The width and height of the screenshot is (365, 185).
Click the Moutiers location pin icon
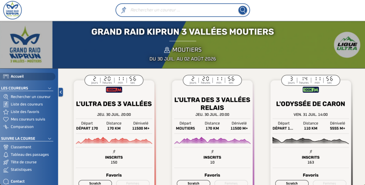(167, 50)
